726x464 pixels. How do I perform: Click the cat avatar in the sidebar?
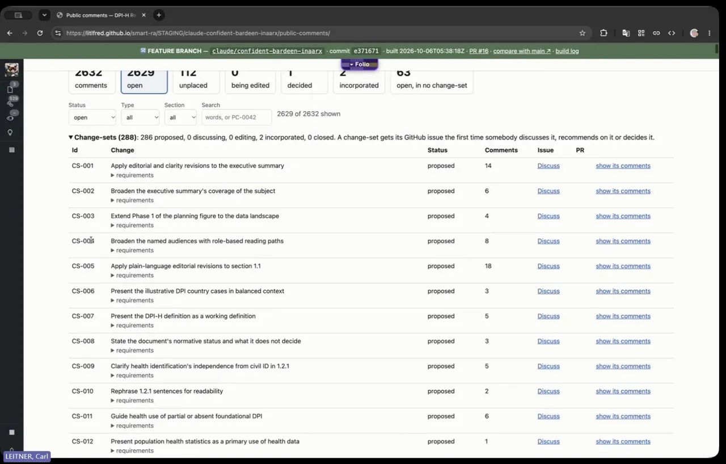pos(11,70)
